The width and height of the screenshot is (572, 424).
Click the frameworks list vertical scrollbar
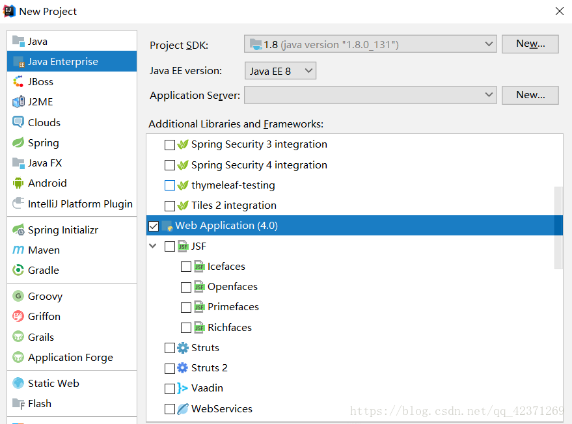pos(558,228)
